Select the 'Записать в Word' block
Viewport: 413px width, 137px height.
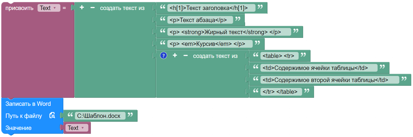[28, 104]
